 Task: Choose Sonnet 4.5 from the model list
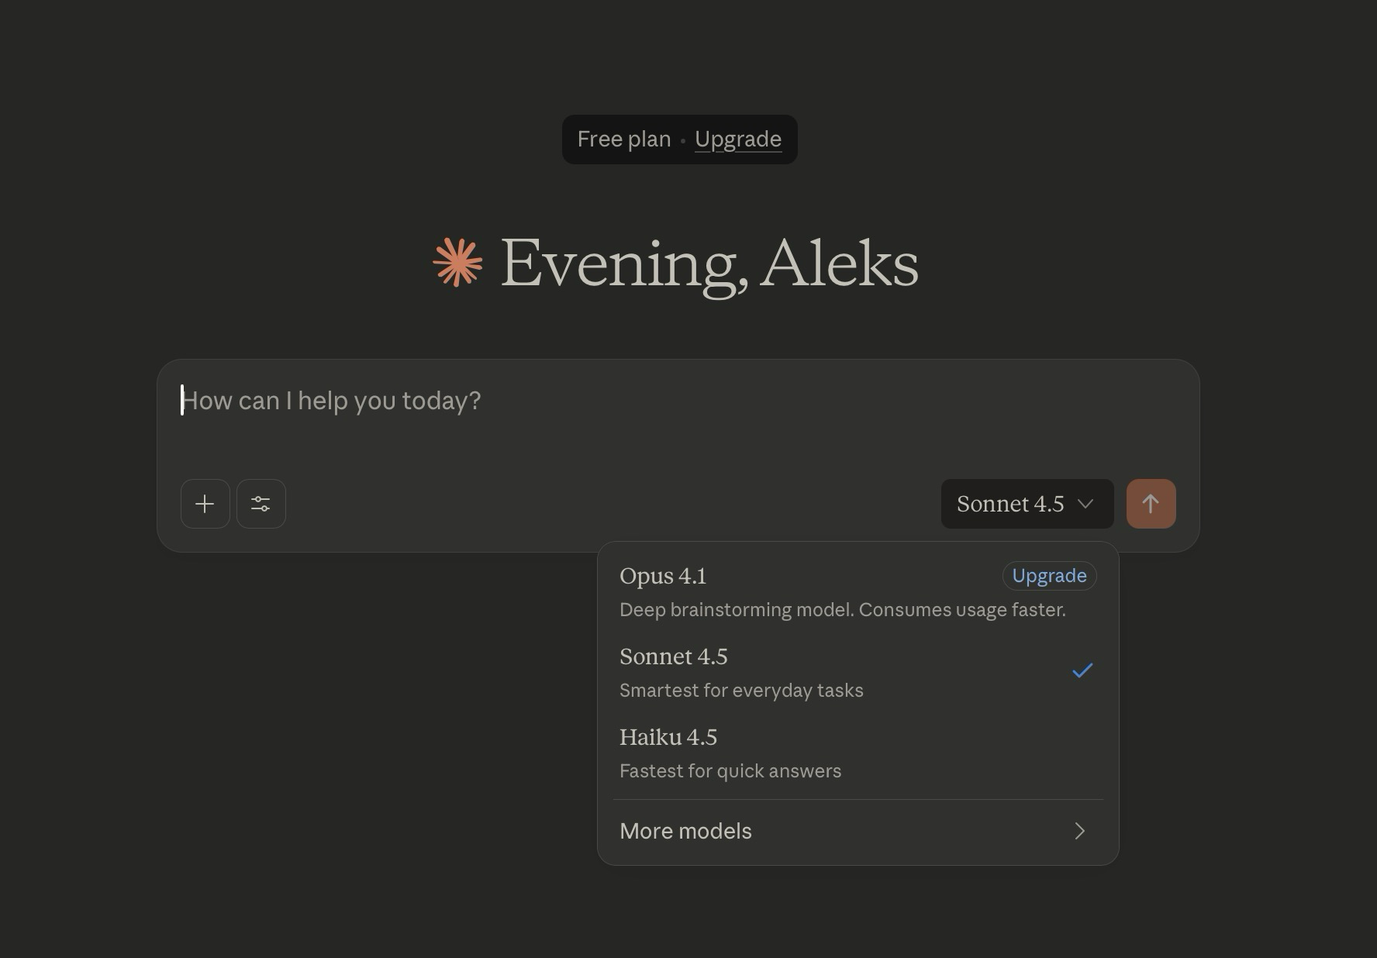pyautogui.click(x=673, y=656)
